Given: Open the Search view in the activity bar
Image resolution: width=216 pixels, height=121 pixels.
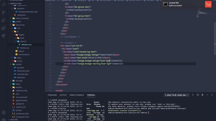Looking at the screenshot, I should [4, 4].
